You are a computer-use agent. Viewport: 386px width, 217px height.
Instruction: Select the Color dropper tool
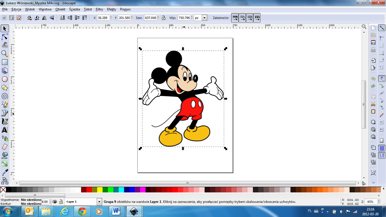(x=5, y=172)
